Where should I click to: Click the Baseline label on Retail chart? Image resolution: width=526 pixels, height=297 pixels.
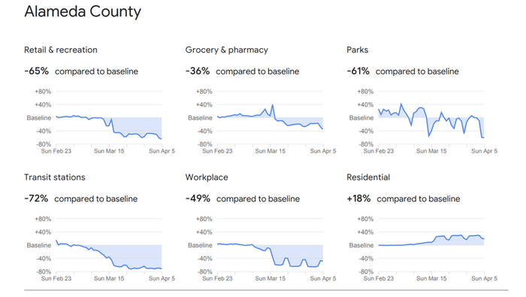39,118
